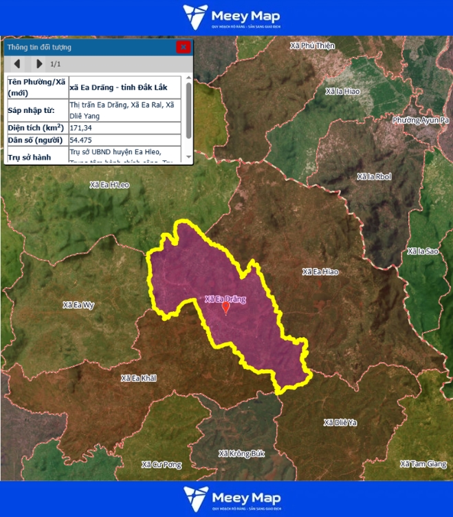The image size is (453, 517).
Task: Select the Xã Ea Wy commune label
Action: (78, 305)
